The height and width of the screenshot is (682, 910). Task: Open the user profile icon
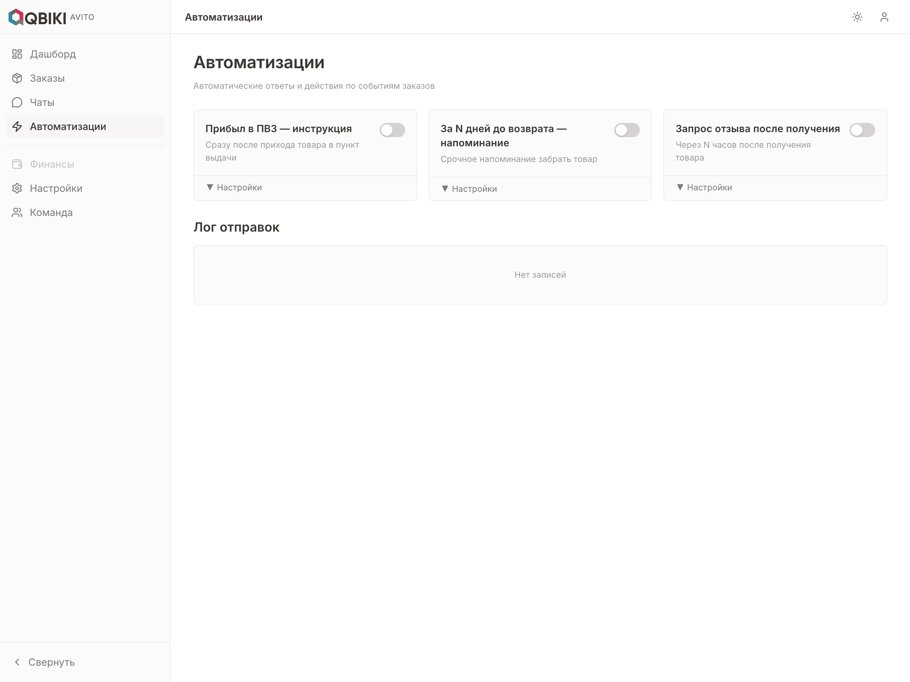pos(884,17)
